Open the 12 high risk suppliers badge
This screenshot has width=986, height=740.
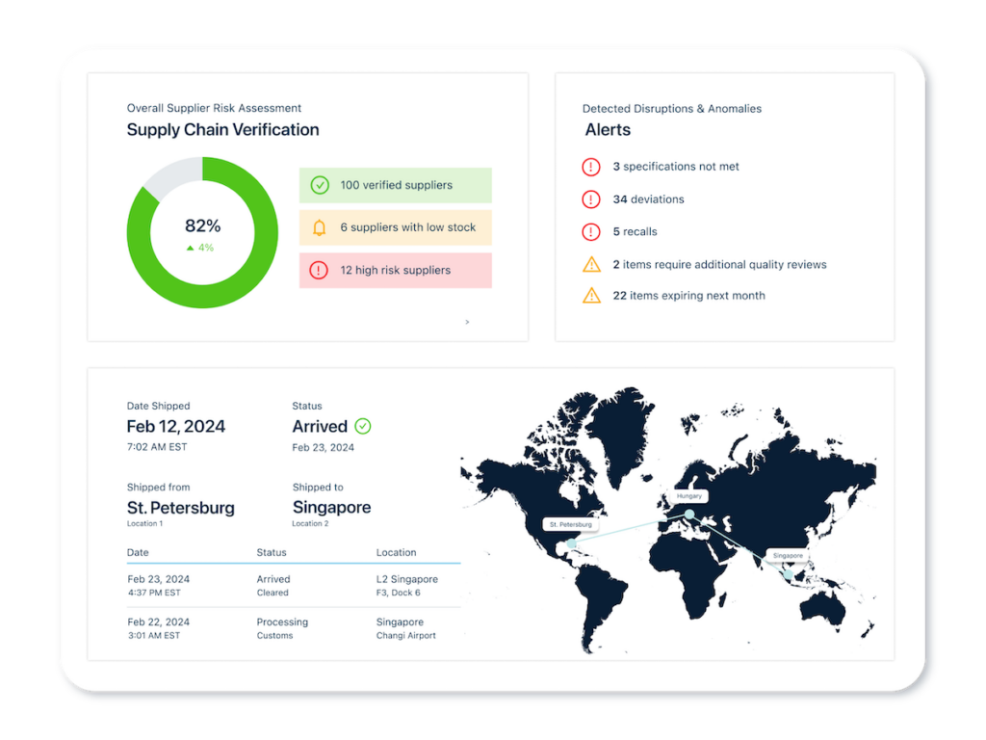pos(395,270)
